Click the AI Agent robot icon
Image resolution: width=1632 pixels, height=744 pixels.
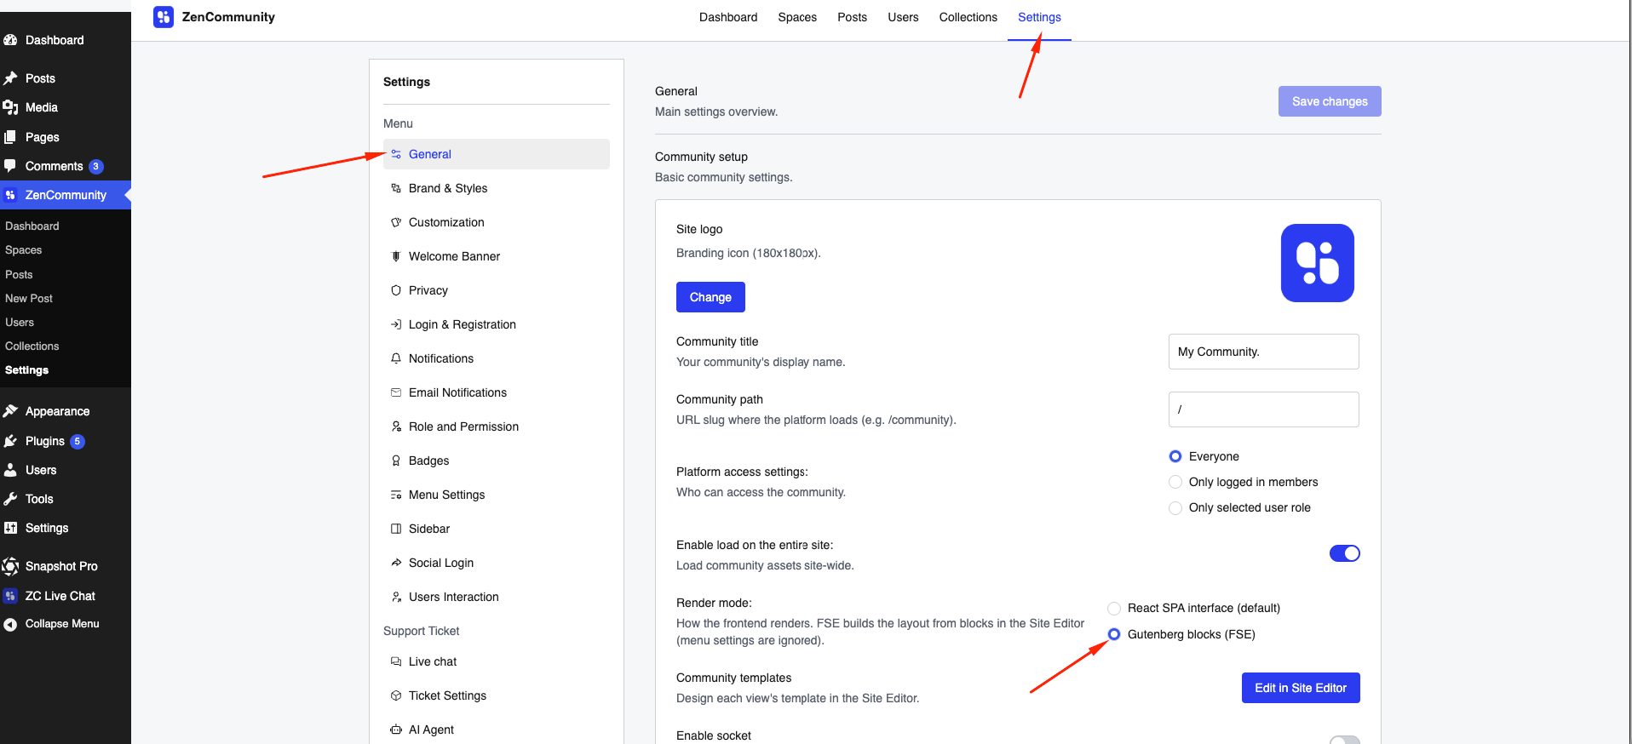pos(396,730)
